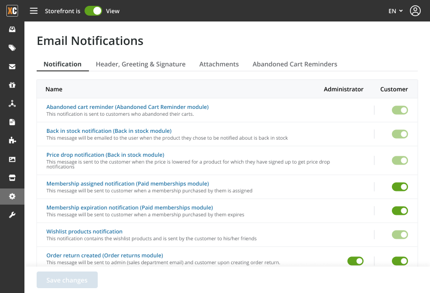Open the Abandoned Cart Reminders tab
Image resolution: width=430 pixels, height=293 pixels.
pos(295,64)
